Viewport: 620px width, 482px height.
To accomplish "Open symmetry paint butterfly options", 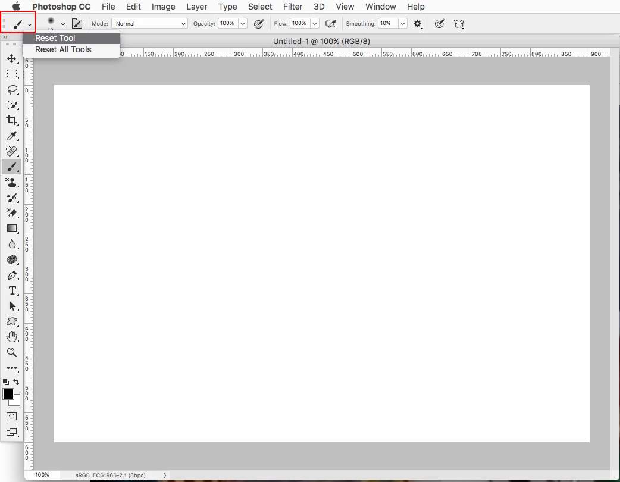I will pyautogui.click(x=459, y=24).
